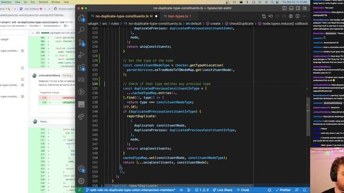Open the editor More Actions menu
The height and width of the screenshot is (193, 344).
(x=304, y=16)
